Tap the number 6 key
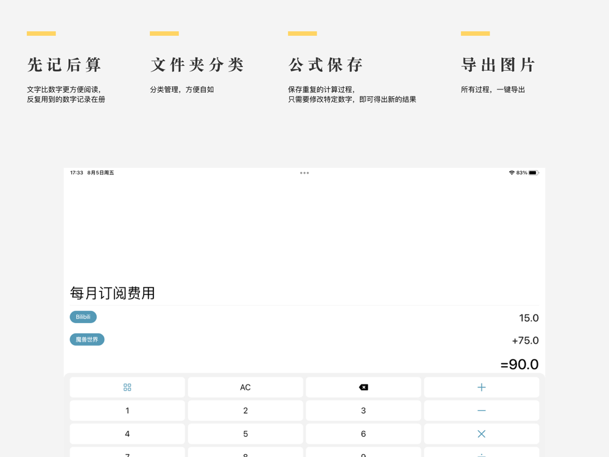The height and width of the screenshot is (457, 609). click(364, 434)
